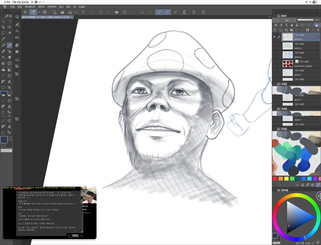Screen dimensions: 321x245
Task: Select the main drawing color swatch
Action: pos(4,140)
